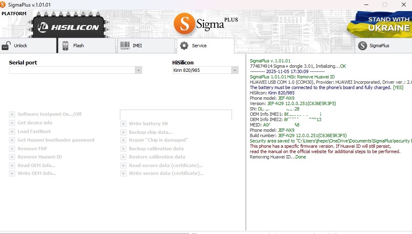The height and width of the screenshot is (234, 412).
Task: Click the "Security area saved to" log line
Action: [330, 141]
